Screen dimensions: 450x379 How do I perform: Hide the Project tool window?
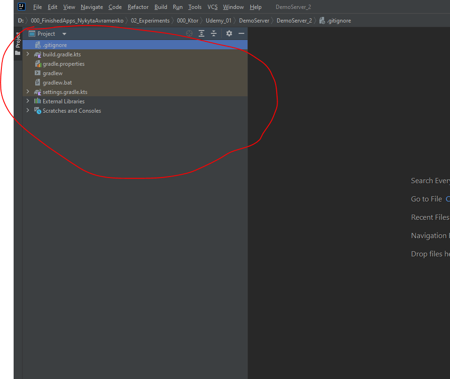[x=241, y=33]
